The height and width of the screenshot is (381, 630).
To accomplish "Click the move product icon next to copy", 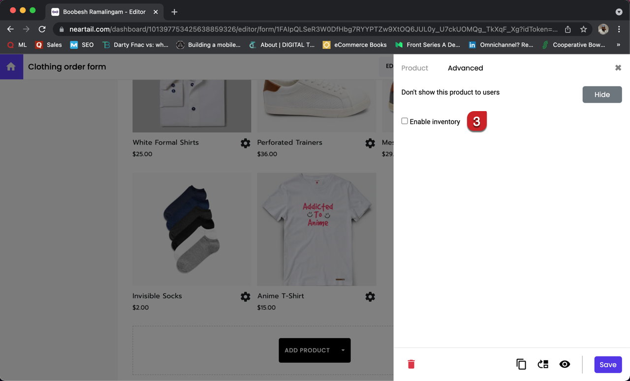I will (x=543, y=364).
